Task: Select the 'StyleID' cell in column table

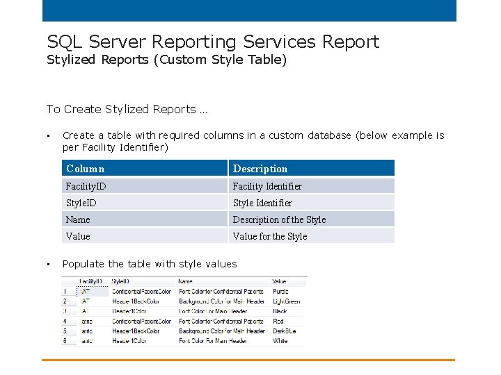Action: click(x=145, y=203)
